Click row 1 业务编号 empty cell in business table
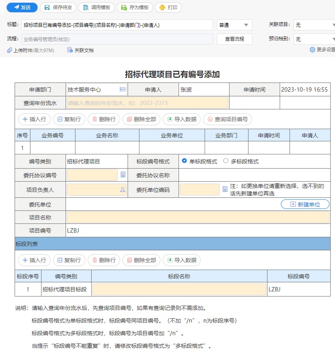Viewport: 335px width, 351px height. [53, 148]
